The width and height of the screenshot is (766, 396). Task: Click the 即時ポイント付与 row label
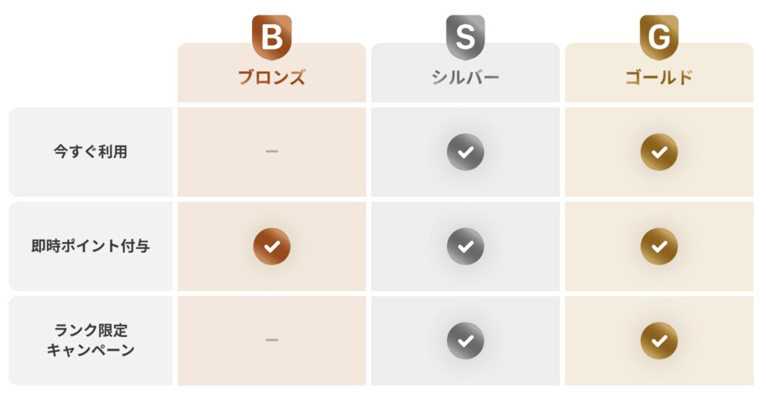point(91,246)
